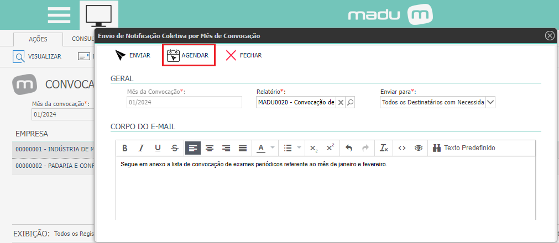Apply superscript formatting

pos(330,148)
